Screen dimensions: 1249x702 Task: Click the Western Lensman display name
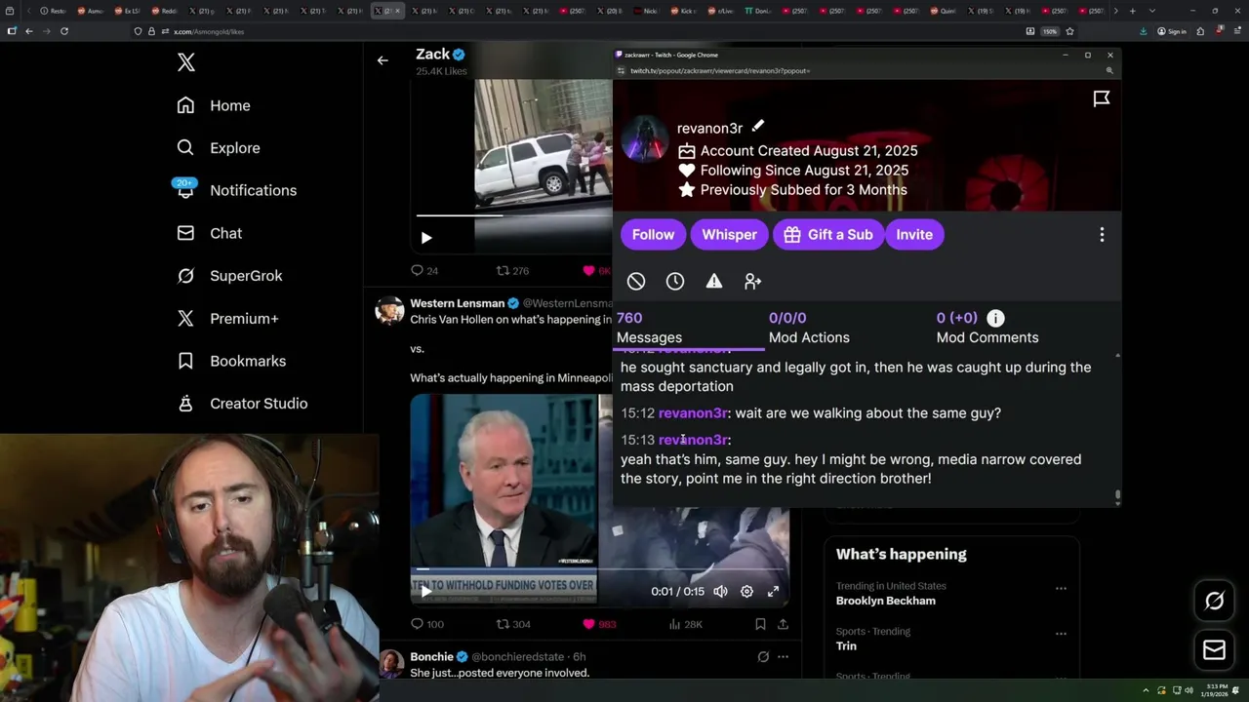click(457, 303)
